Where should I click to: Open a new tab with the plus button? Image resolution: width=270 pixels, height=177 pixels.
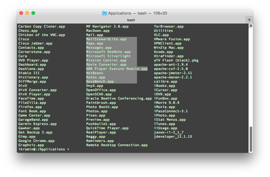(x=249, y=20)
